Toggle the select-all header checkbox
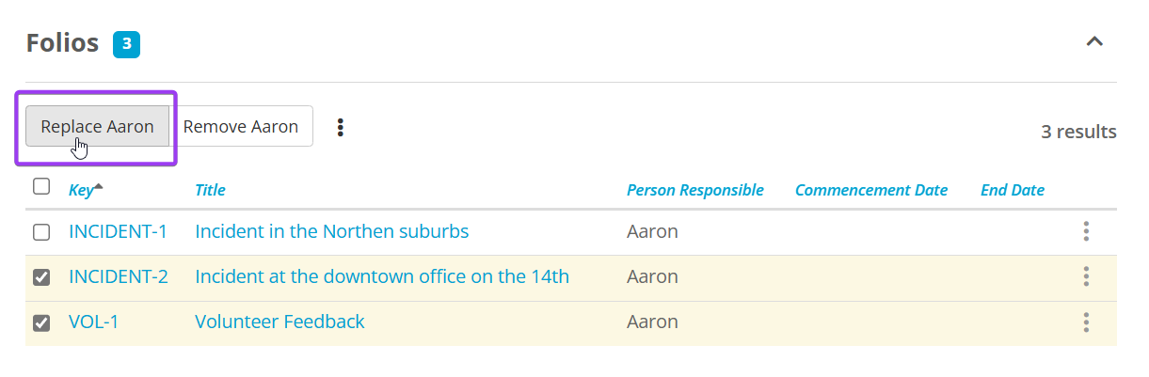The image size is (1149, 377). [41, 186]
